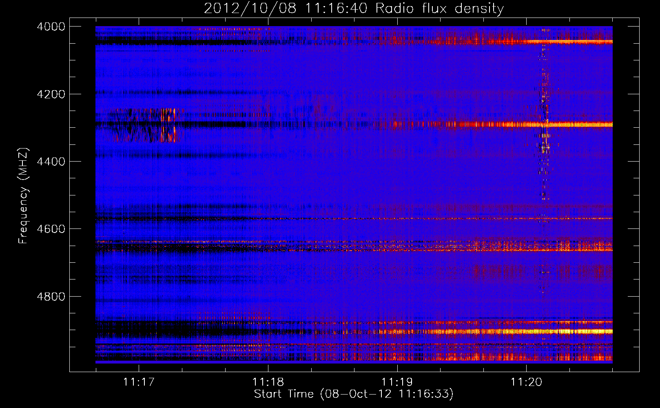Click the 4000 frequency axis label

[x=51, y=27]
